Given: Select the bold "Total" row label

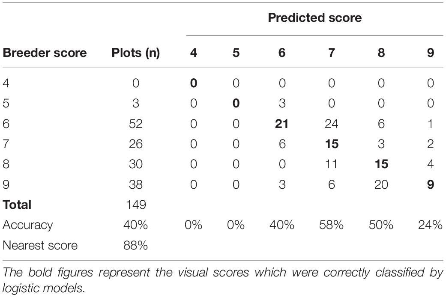Looking at the screenshot, I should click(x=17, y=205).
